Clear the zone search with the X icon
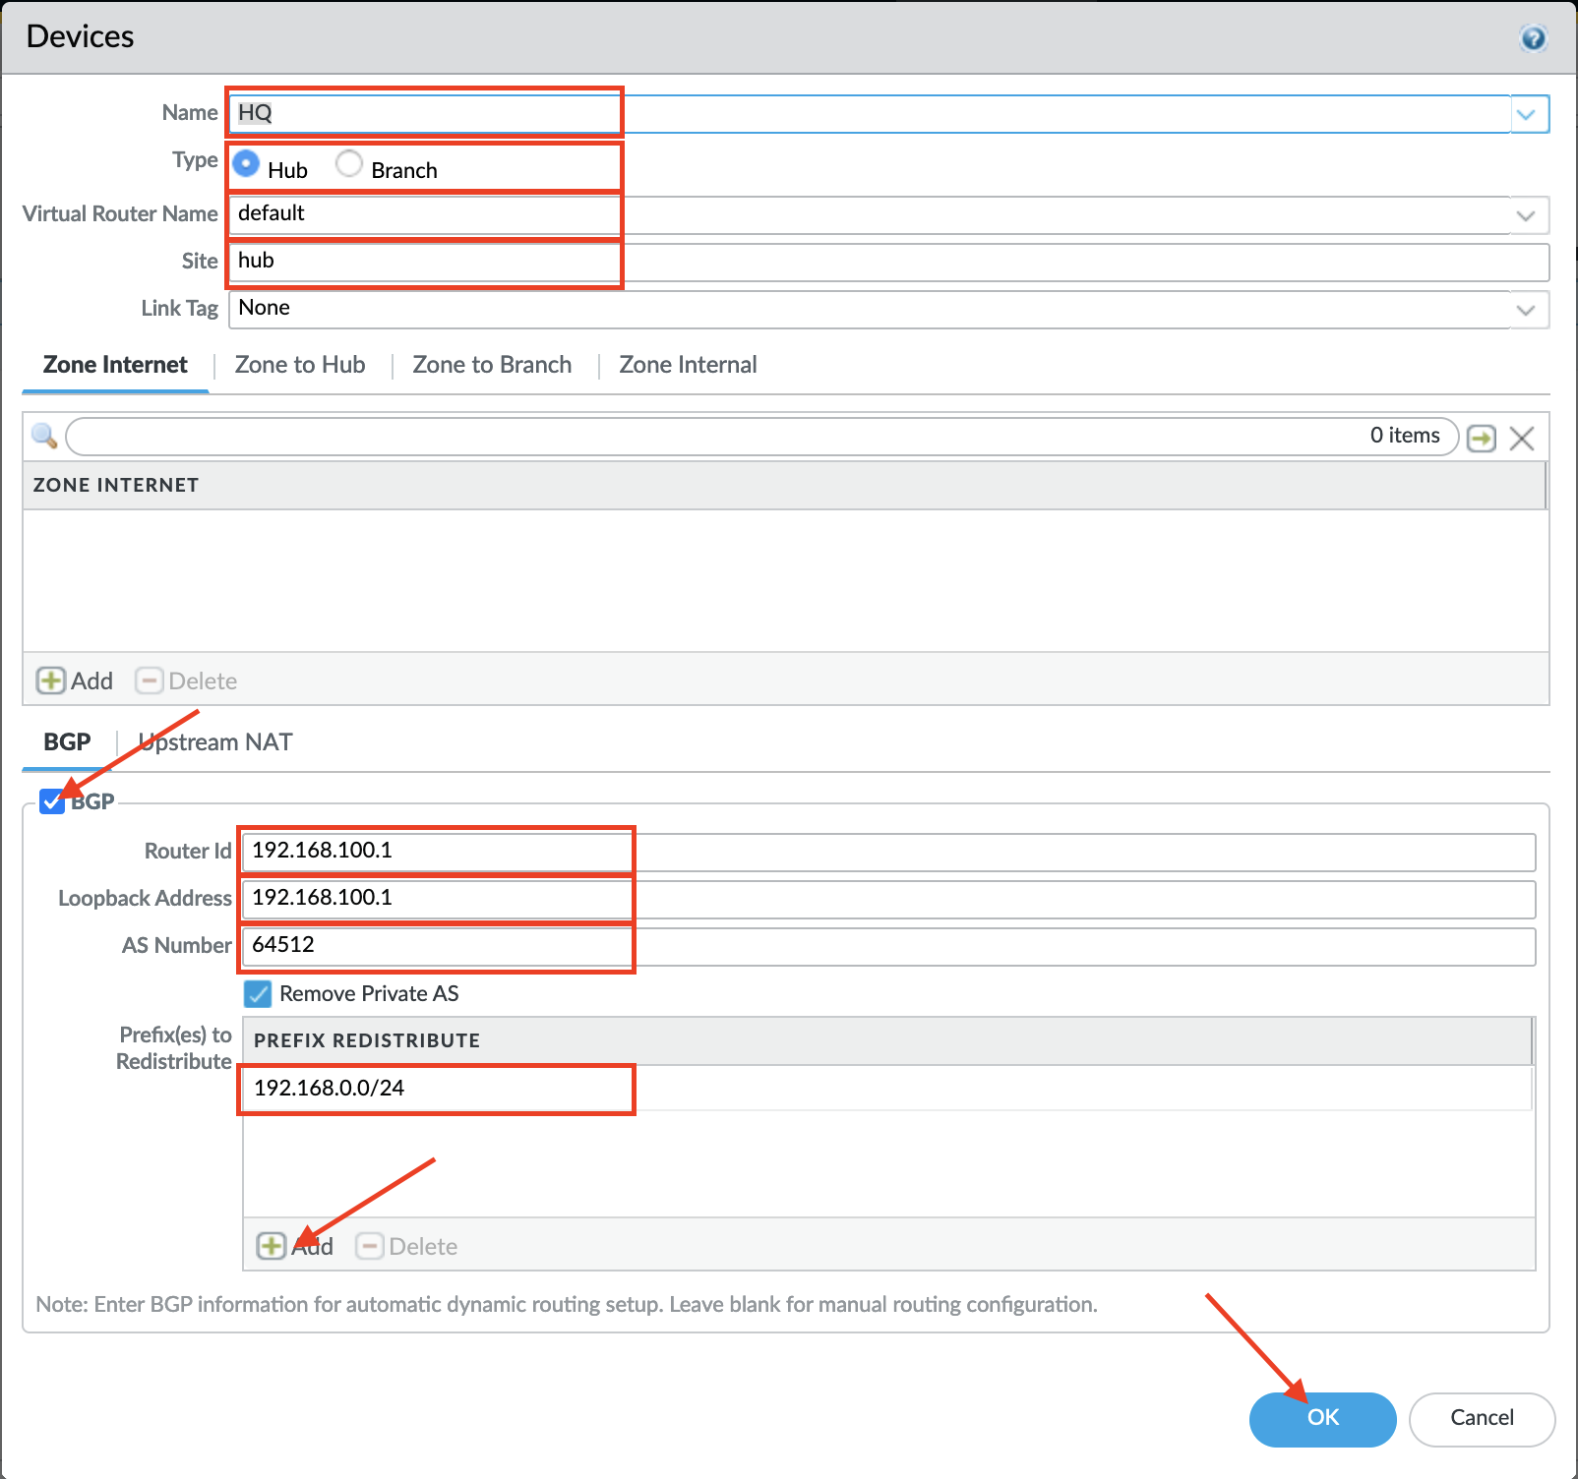This screenshot has width=1578, height=1479. (x=1521, y=439)
